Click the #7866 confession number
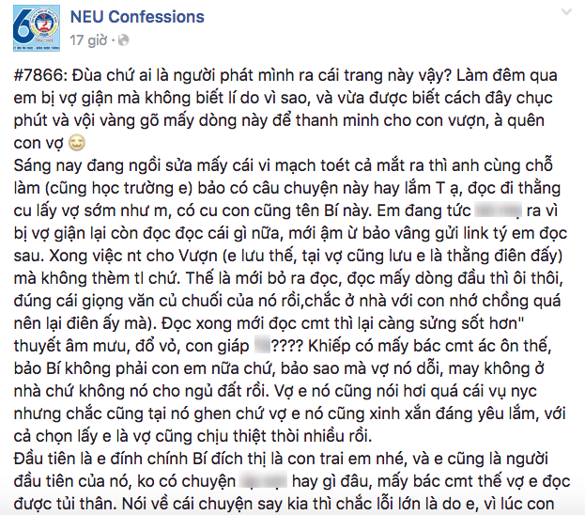Viewport: 585px width, 515px height. coord(38,76)
